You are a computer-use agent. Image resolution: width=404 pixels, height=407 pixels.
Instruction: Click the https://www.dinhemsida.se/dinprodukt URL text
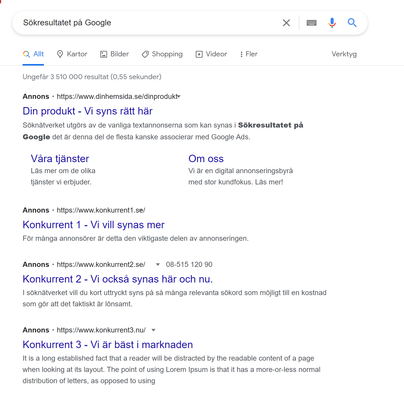[117, 97]
